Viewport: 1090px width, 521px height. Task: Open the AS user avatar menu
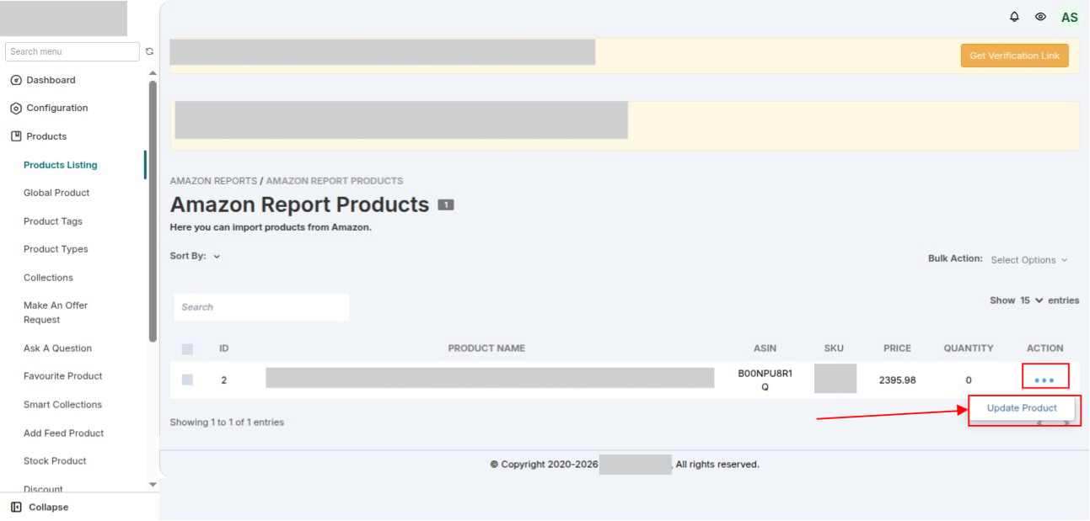click(1069, 17)
